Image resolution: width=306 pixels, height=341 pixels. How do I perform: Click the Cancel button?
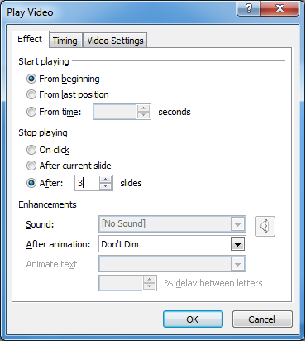(x=262, y=319)
